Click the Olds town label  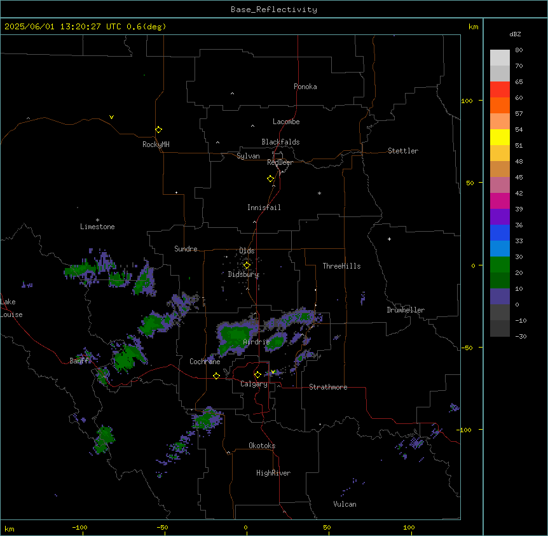pos(247,251)
